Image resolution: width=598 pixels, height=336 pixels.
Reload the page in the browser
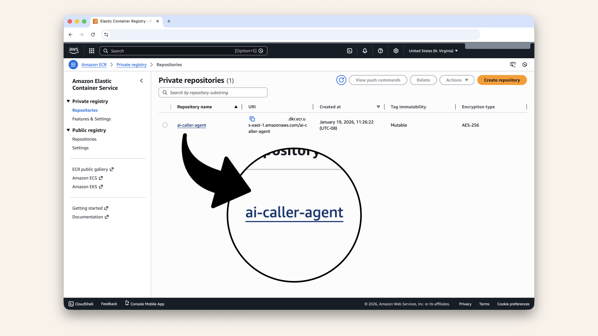pyautogui.click(x=93, y=35)
